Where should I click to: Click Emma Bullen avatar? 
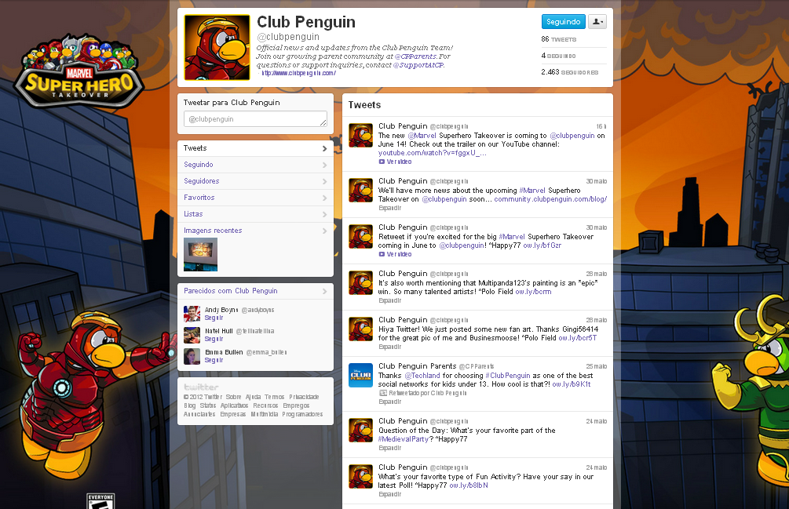[x=192, y=356]
